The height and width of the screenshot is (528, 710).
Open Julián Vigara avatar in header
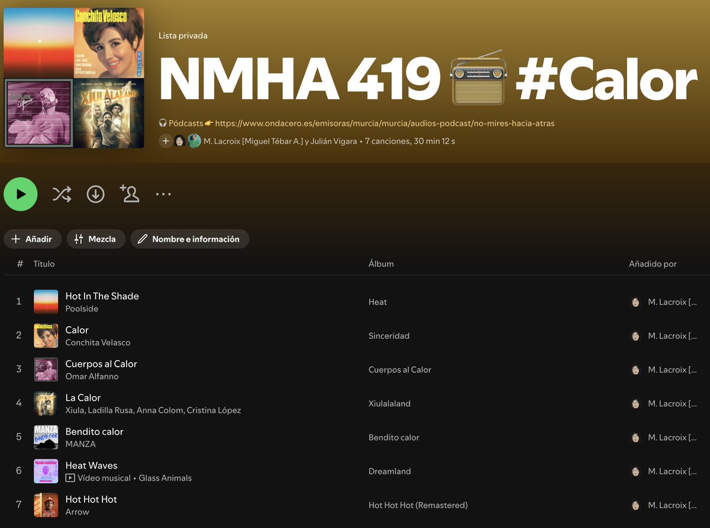pos(194,141)
